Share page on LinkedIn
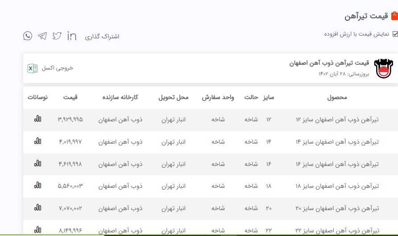The width and height of the screenshot is (398, 236). point(71,36)
